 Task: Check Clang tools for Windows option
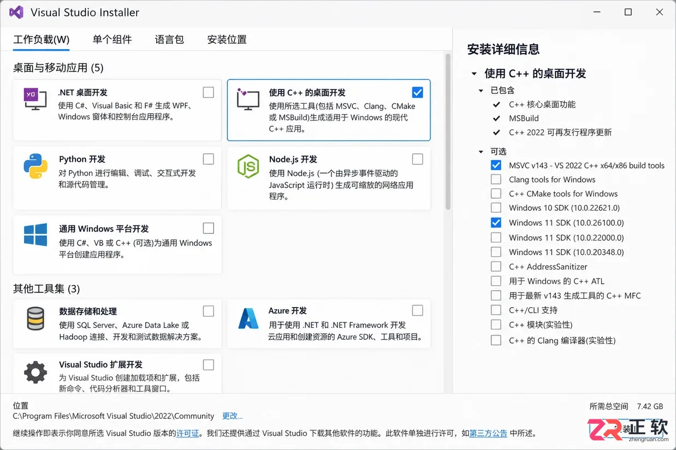tap(496, 179)
